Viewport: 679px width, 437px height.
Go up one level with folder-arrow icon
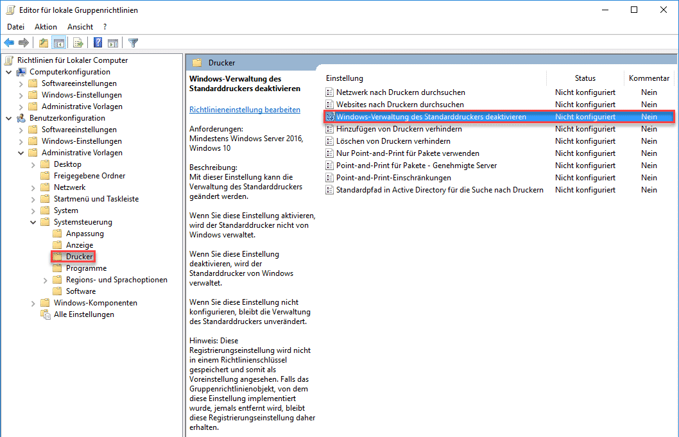point(43,42)
